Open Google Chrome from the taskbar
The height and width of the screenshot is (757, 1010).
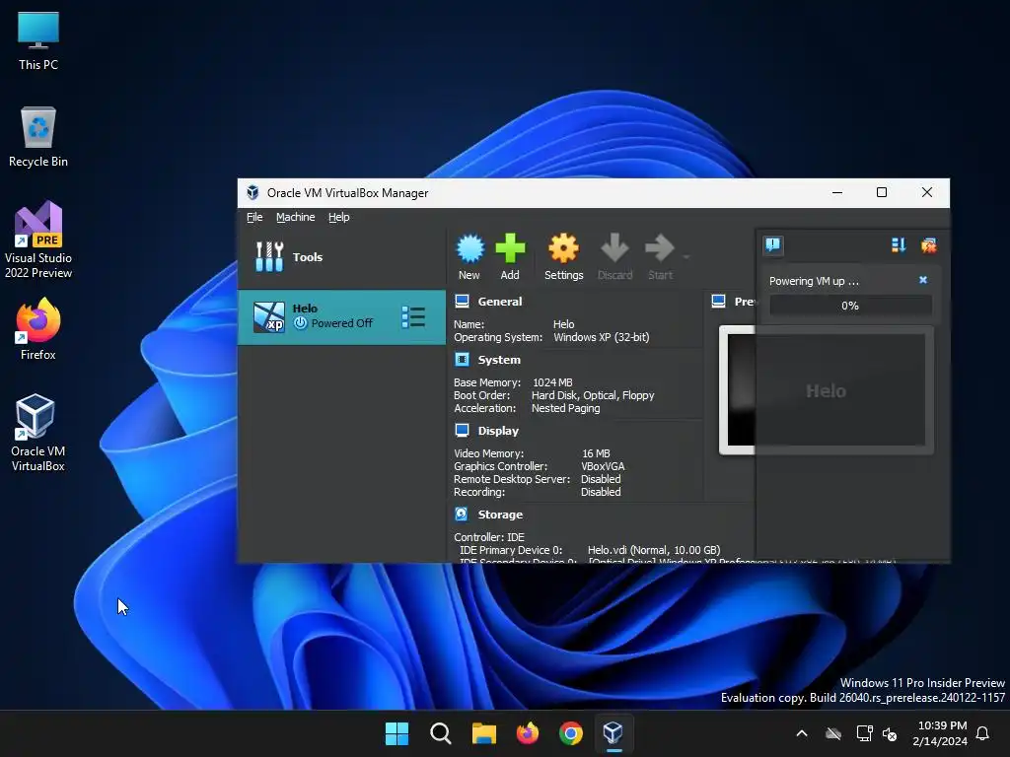[x=571, y=733]
